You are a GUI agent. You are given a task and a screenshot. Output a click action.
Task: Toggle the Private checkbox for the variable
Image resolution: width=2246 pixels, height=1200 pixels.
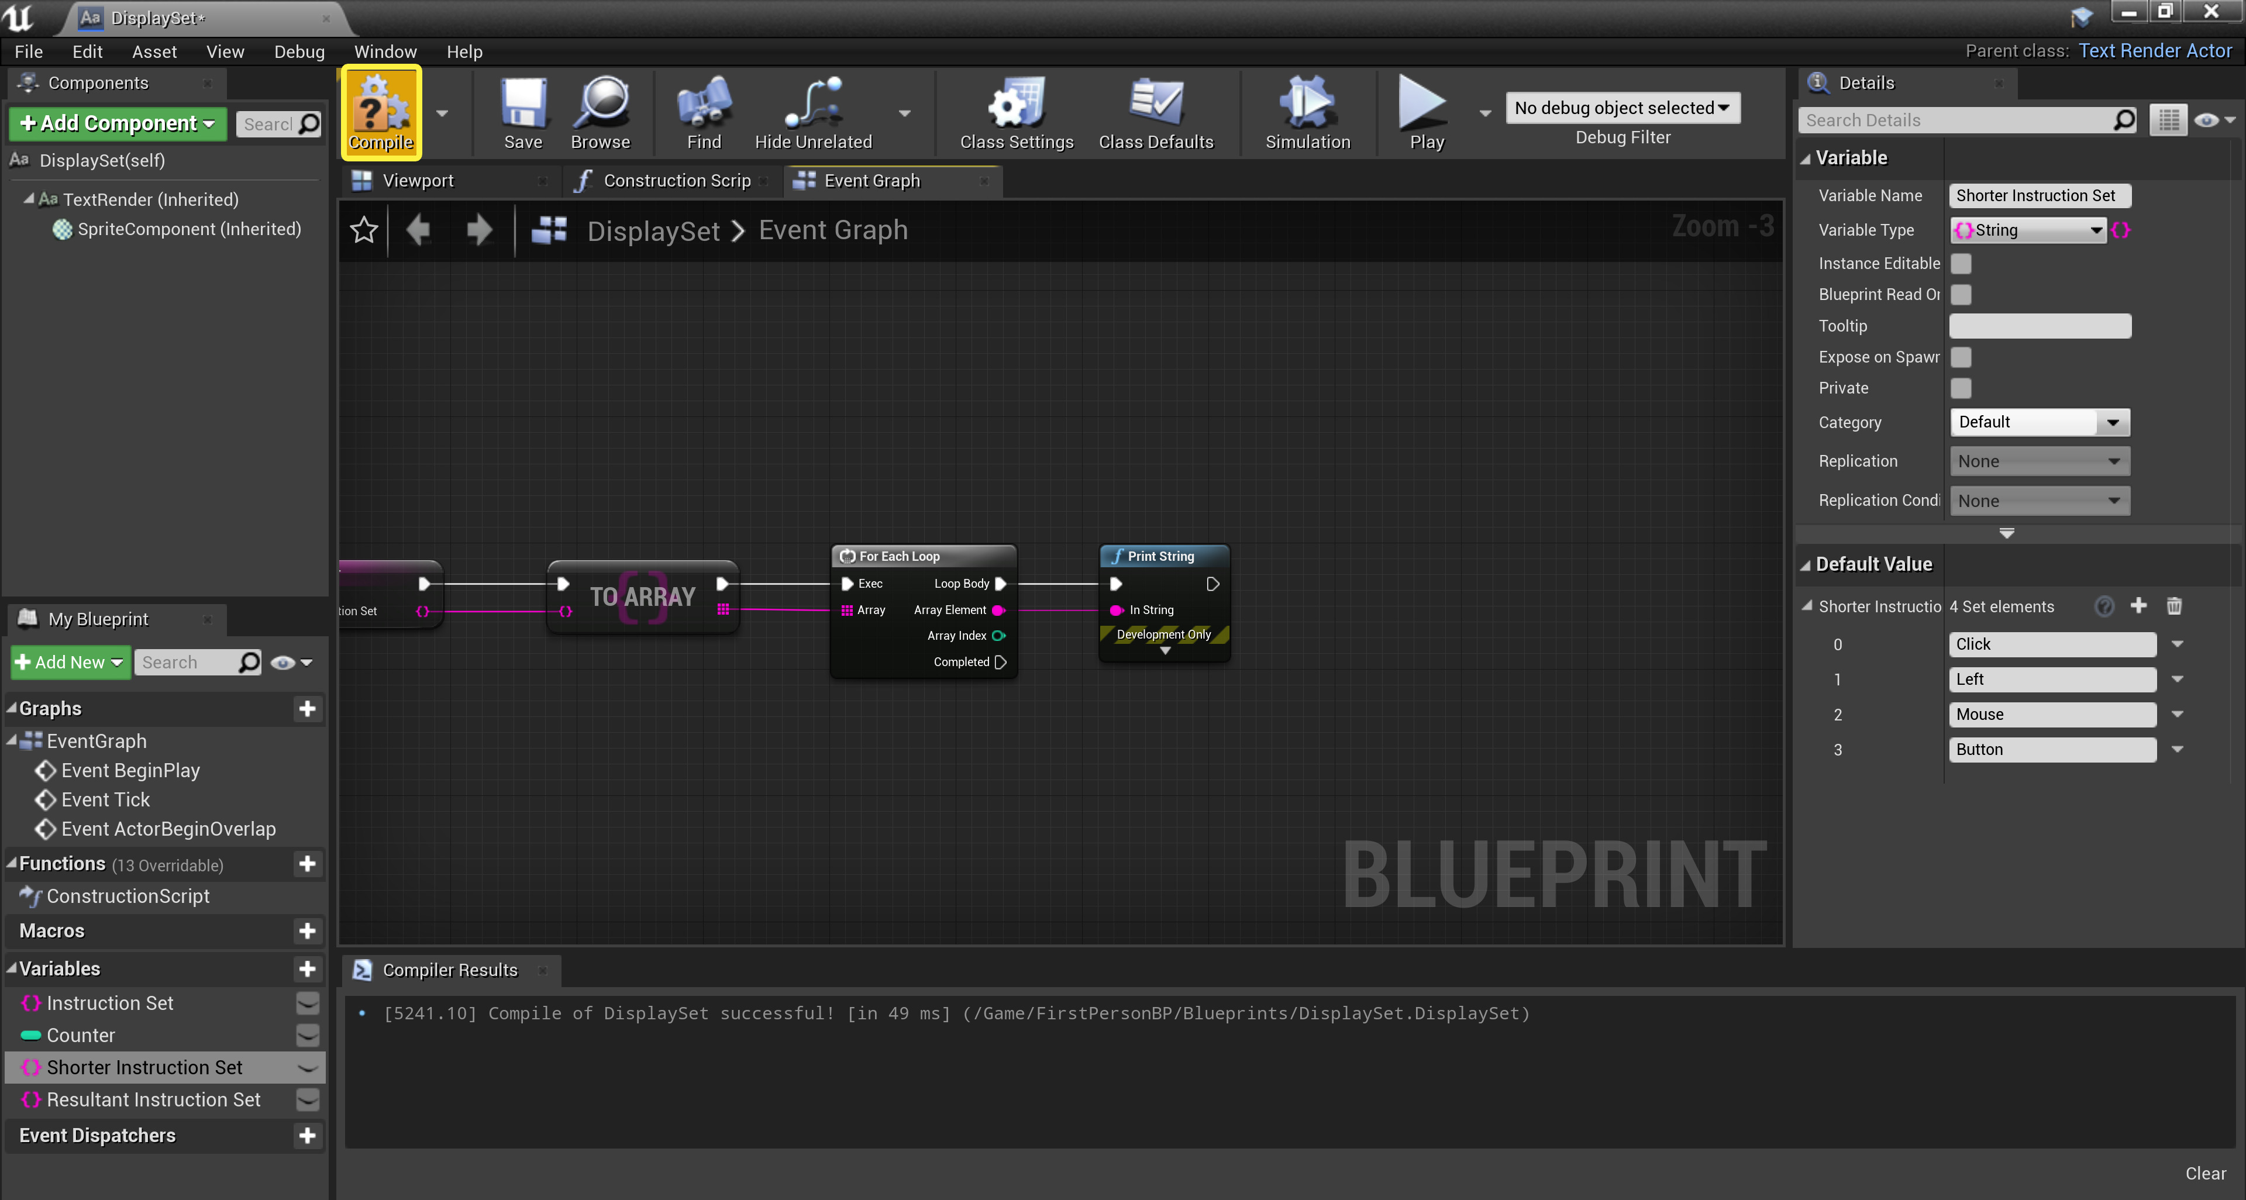click(x=1961, y=388)
